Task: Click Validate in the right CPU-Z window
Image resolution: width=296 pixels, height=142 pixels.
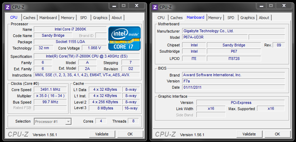Action: (249, 134)
